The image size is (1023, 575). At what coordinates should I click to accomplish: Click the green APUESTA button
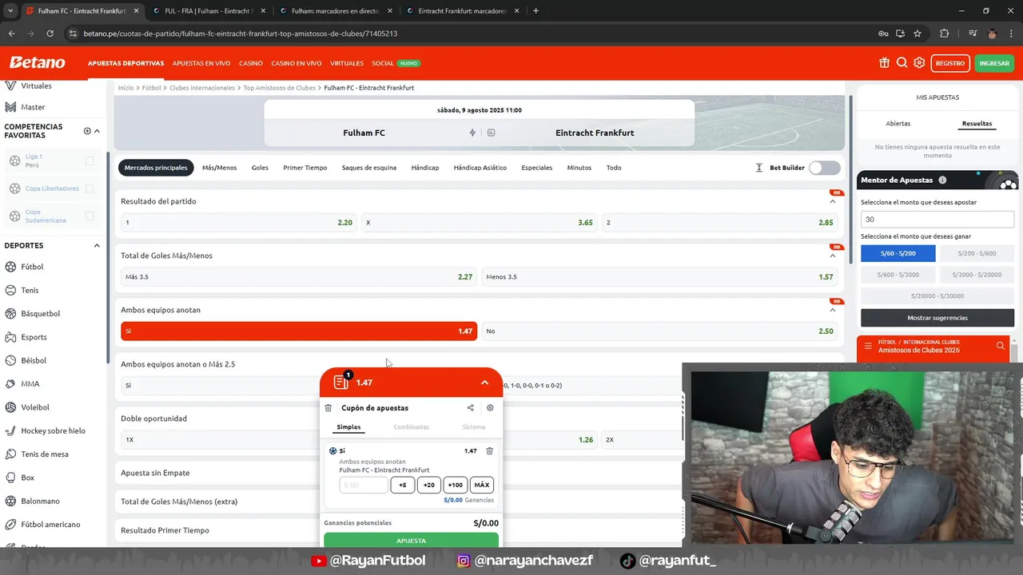[411, 541]
